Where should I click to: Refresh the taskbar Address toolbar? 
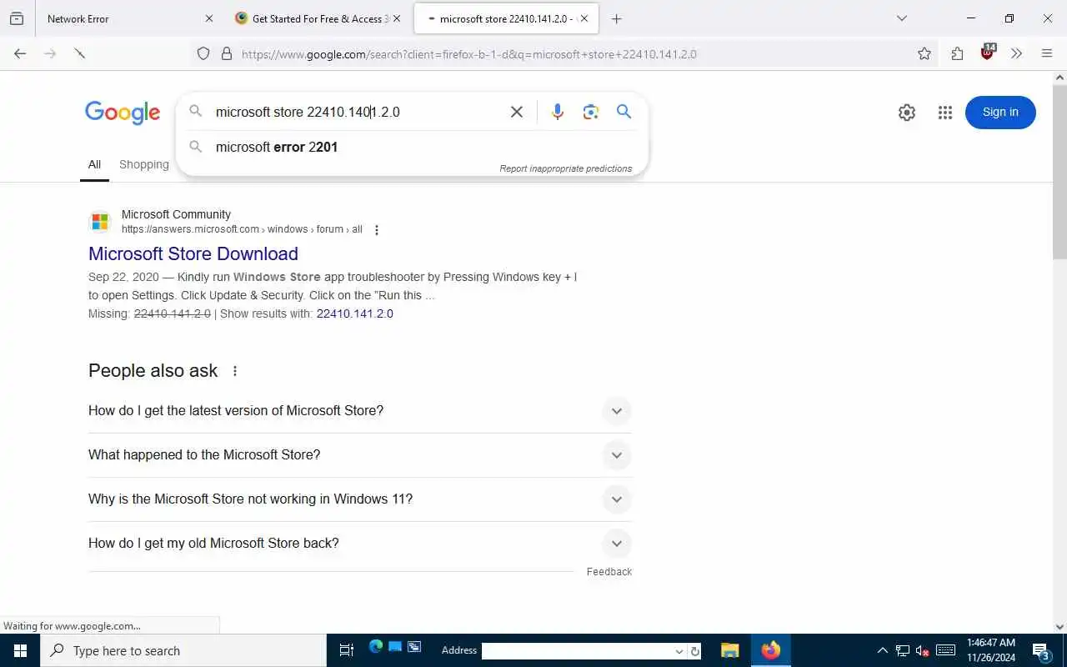pos(695,651)
